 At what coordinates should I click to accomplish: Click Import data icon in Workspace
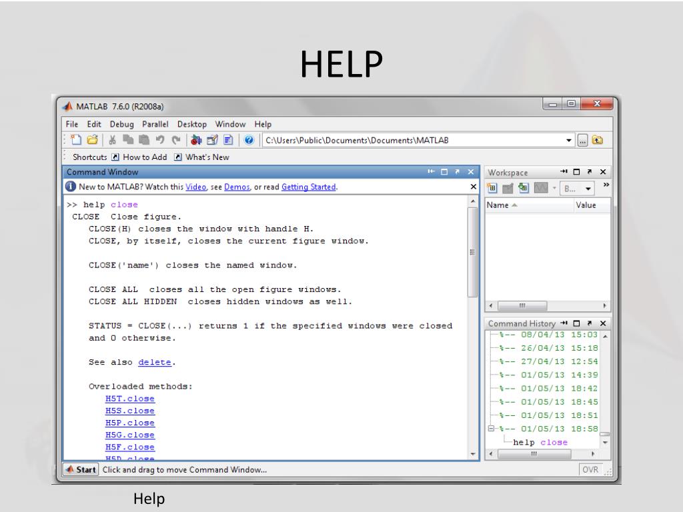pos(523,188)
